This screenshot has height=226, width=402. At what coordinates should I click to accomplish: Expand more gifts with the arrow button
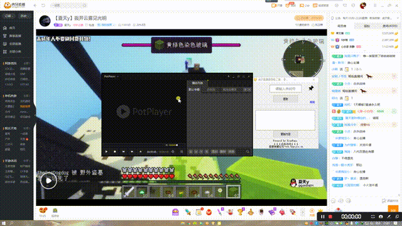coord(303,212)
